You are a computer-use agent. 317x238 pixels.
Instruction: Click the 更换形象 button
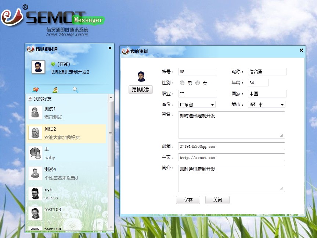[x=141, y=89]
